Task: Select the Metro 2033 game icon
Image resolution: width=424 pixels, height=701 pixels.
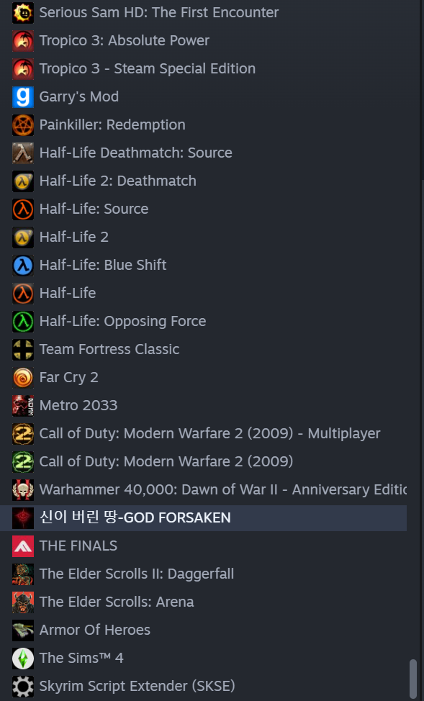Action: [x=23, y=406]
